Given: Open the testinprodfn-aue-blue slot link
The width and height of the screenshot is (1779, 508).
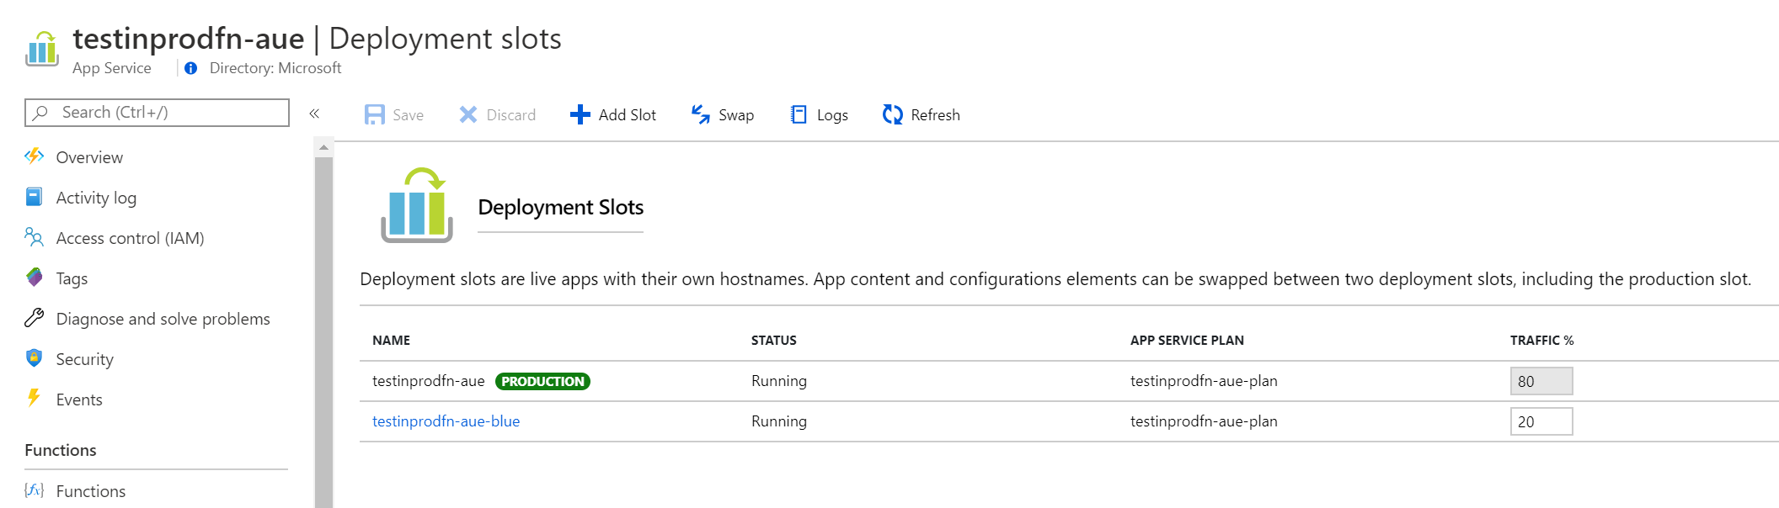Looking at the screenshot, I should pyautogui.click(x=446, y=421).
